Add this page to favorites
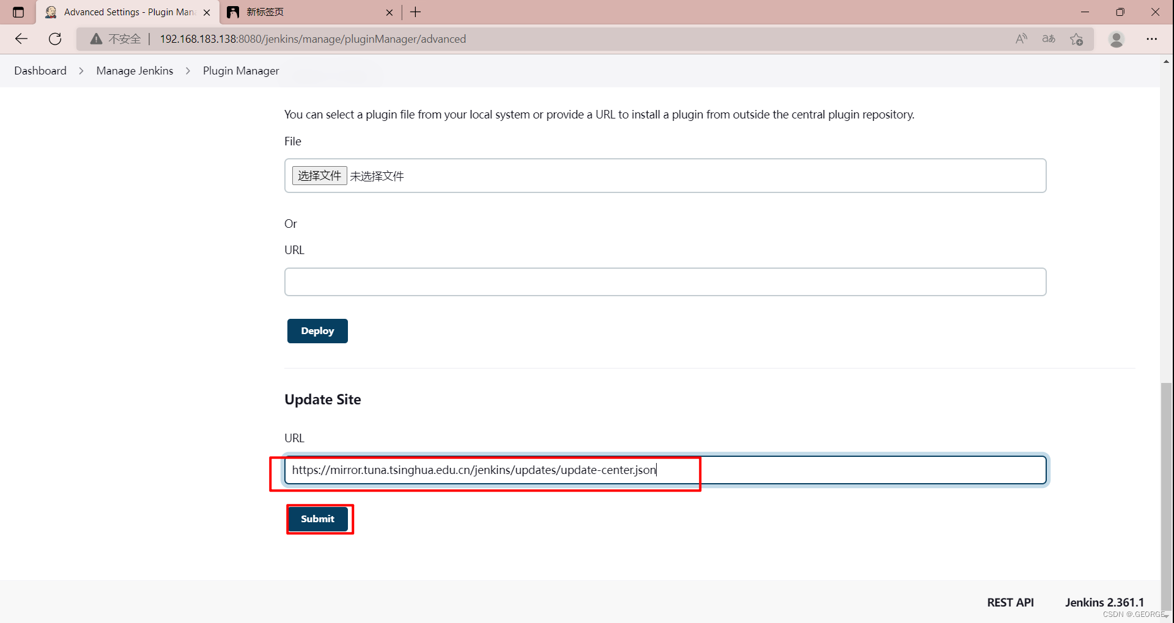The width and height of the screenshot is (1174, 623). coord(1077,39)
